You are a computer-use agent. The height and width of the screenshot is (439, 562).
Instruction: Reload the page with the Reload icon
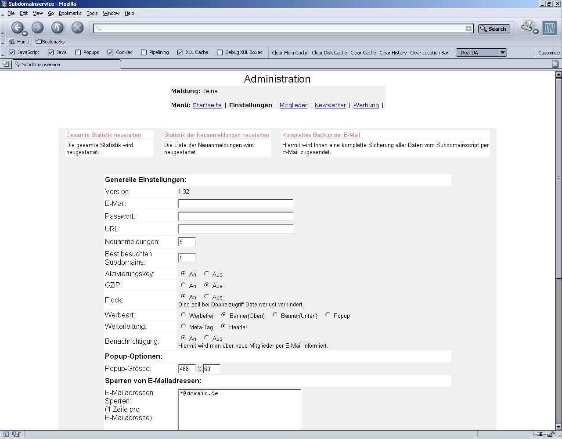point(58,28)
